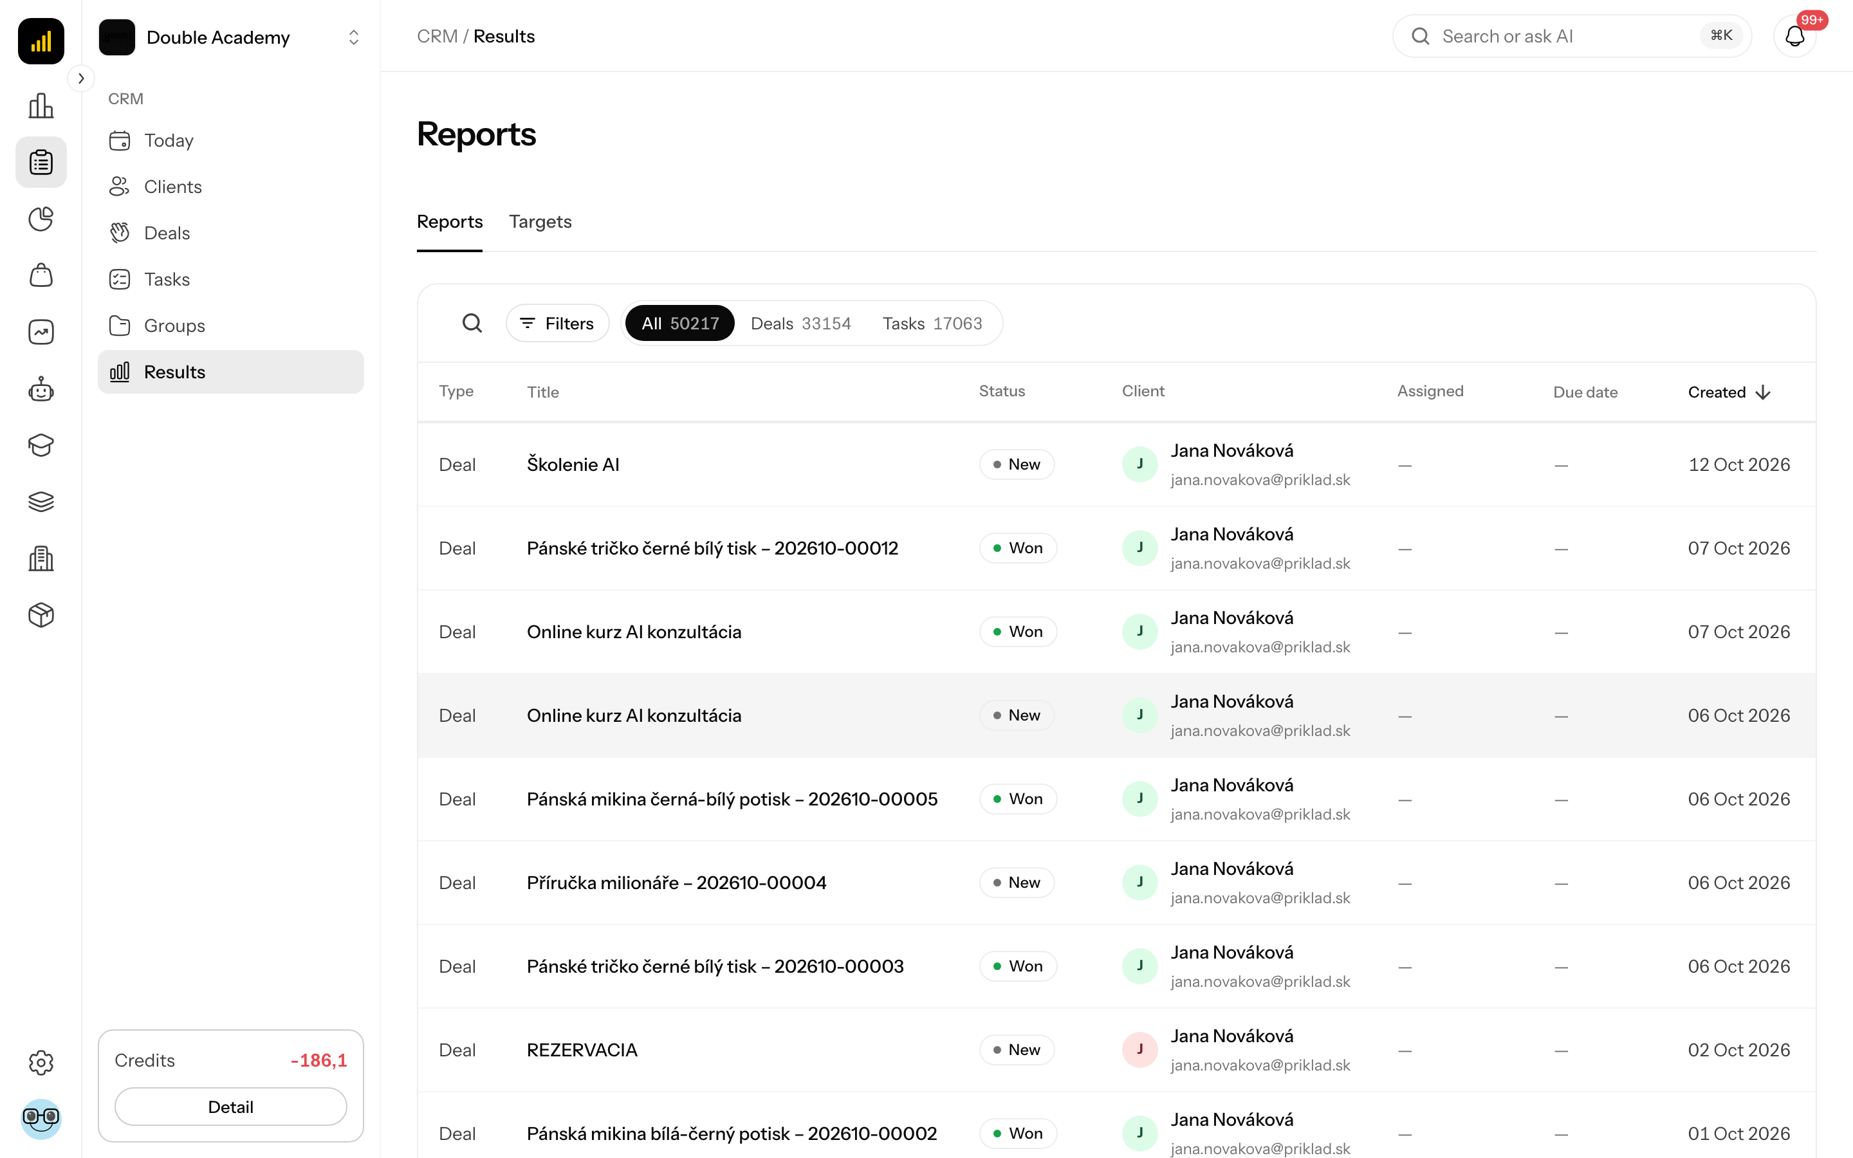Click the Status column header
Viewport: 1853px width, 1158px height.
[x=1002, y=391]
